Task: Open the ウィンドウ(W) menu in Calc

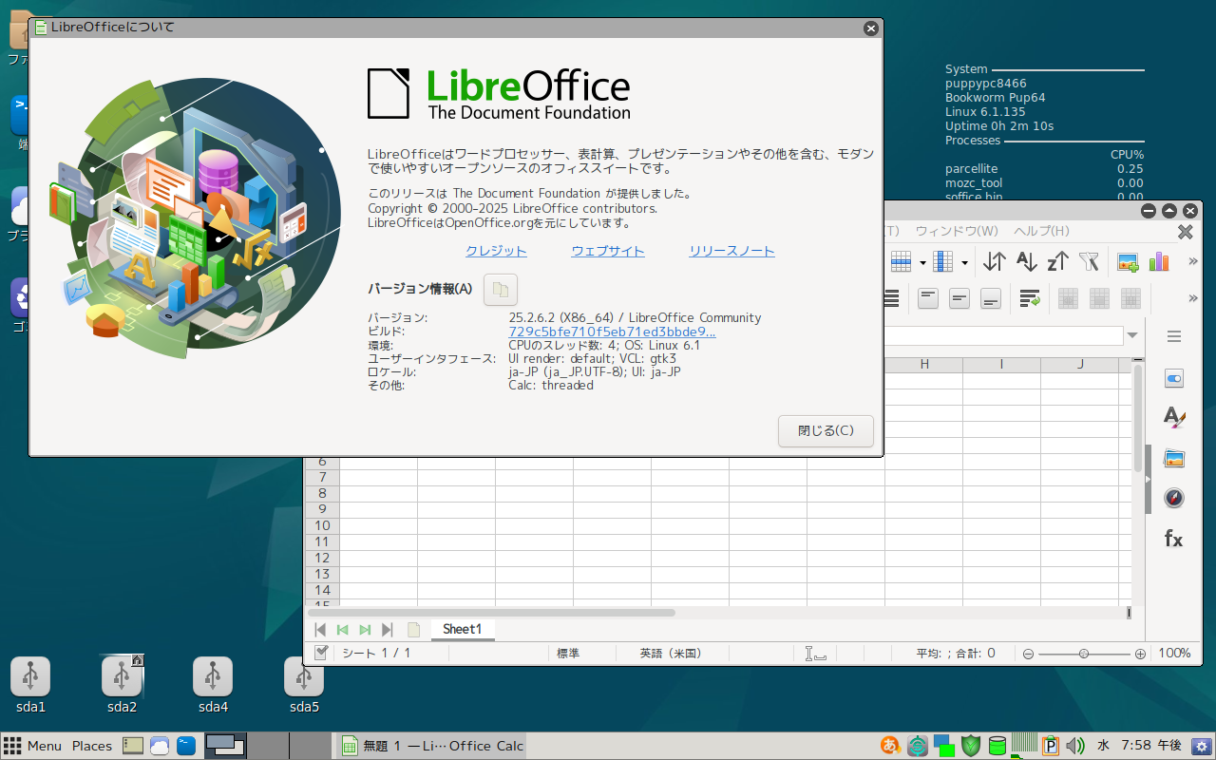Action: coord(957,231)
